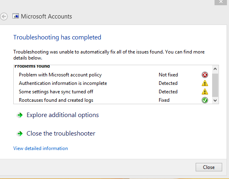Select Authentication information is incomplete
Screen dimensions: 229x179
coord(63,83)
